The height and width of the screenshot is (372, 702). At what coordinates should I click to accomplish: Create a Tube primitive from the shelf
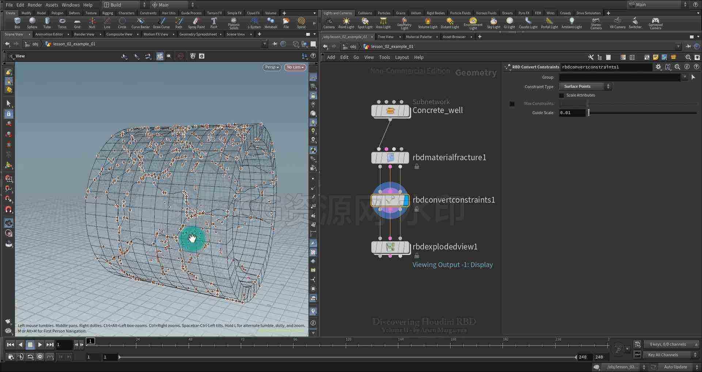click(47, 23)
